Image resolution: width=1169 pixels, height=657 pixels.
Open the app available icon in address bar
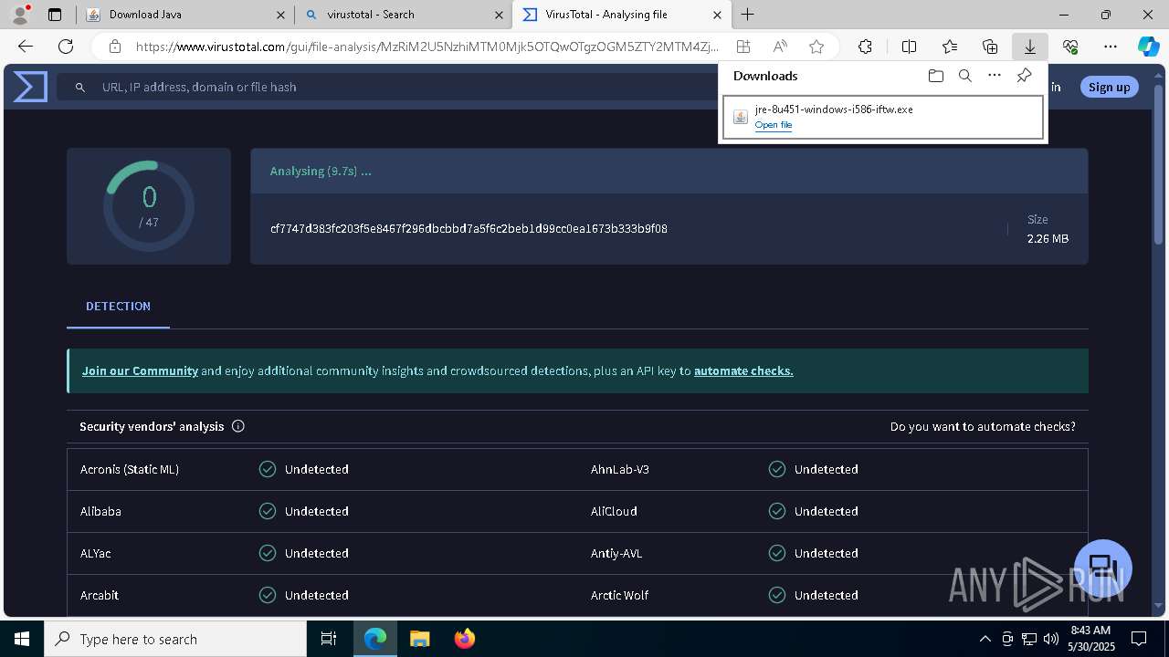pos(743,47)
